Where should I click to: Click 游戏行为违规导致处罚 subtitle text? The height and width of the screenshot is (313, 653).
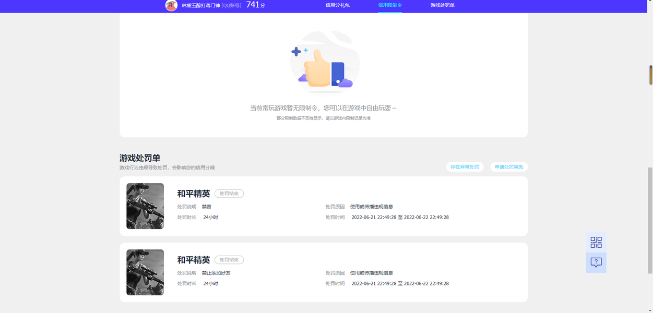click(x=167, y=168)
